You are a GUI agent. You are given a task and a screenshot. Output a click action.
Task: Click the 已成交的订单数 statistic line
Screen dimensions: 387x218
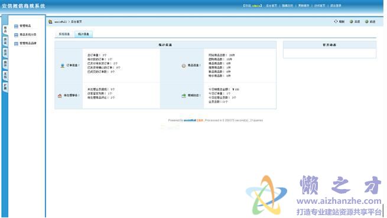[101, 72]
